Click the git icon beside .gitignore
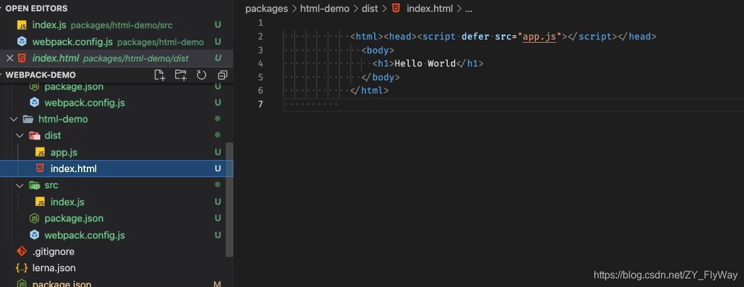This screenshot has width=744, height=287. coord(22,251)
